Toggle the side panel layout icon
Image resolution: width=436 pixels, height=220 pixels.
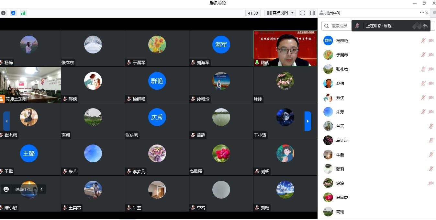pyautogui.click(x=312, y=13)
